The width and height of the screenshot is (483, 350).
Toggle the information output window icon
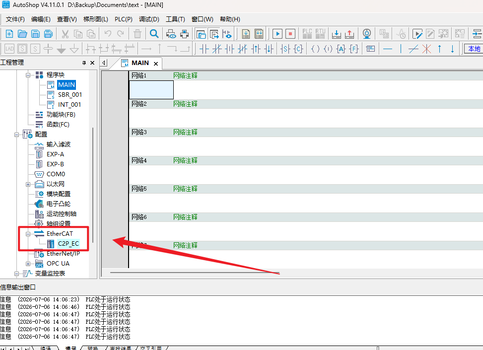214,34
